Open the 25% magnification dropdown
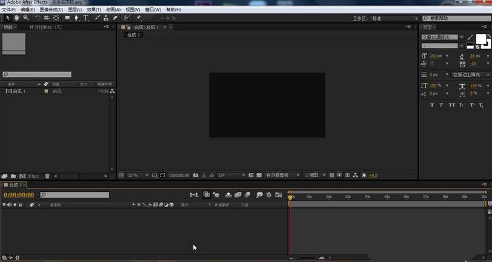Viewport: 492px width, 262px height. pos(138,175)
